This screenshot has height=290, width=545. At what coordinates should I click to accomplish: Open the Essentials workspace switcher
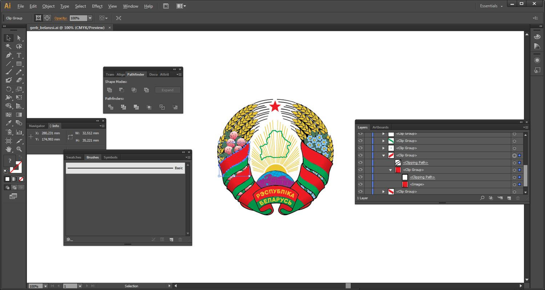491,6
